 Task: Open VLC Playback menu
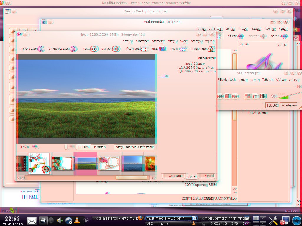(x=226, y=80)
